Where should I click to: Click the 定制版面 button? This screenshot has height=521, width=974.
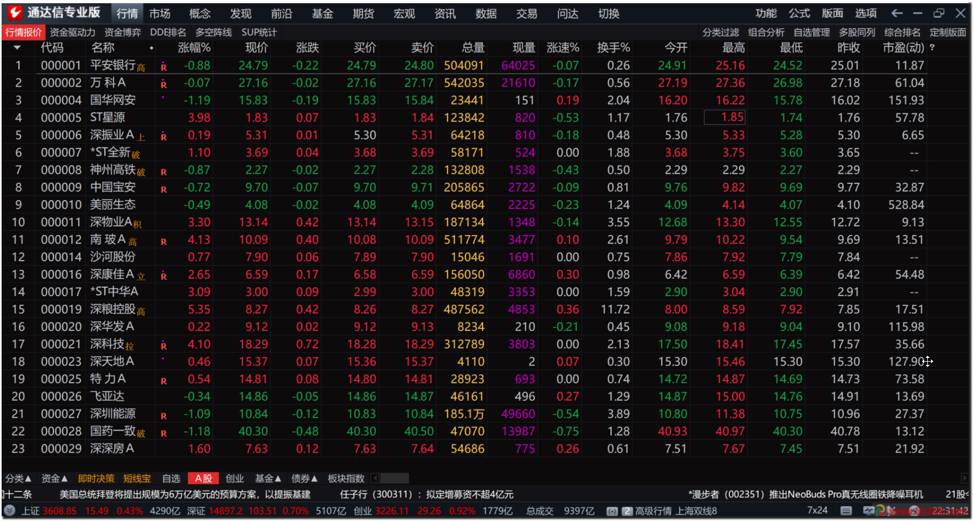948,32
